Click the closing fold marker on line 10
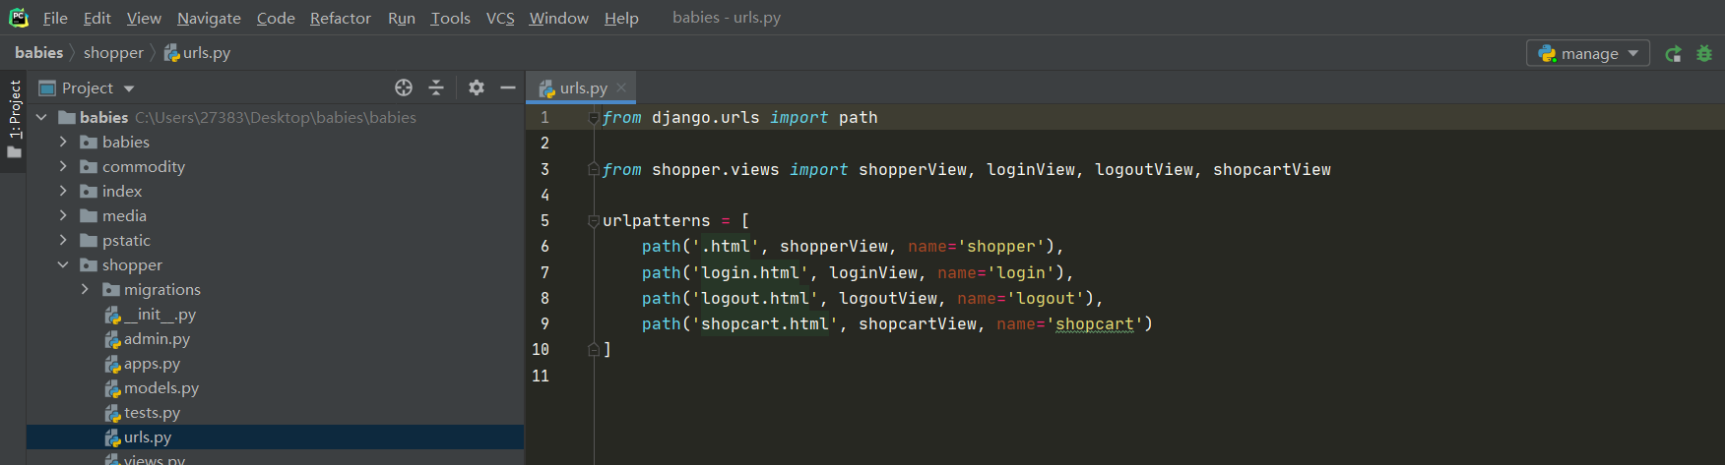 [594, 349]
